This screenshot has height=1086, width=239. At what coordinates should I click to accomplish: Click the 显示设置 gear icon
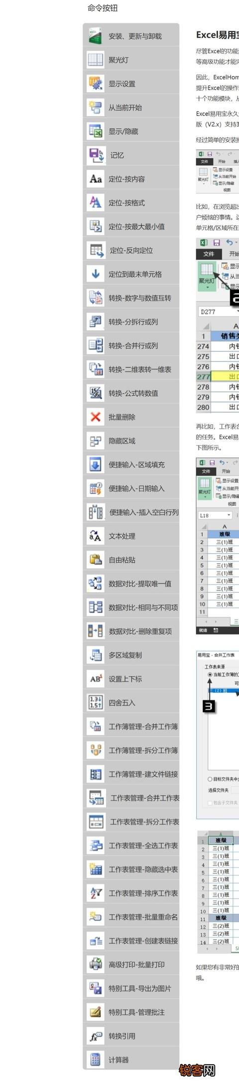pyautogui.click(x=95, y=84)
